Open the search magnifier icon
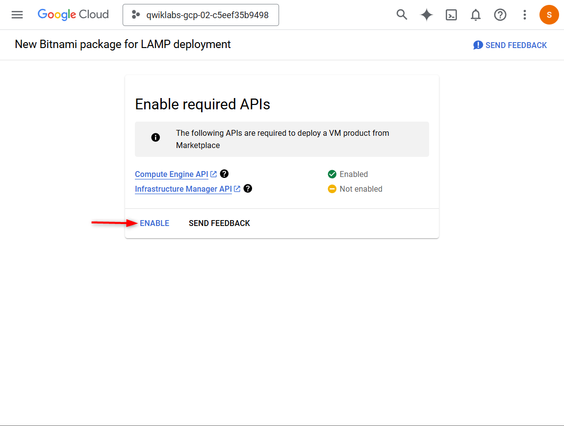This screenshot has height=426, width=564. (x=402, y=15)
